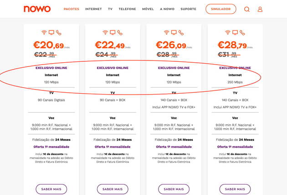
Task: Select INTERNET in the top navigation
Action: tap(93, 9)
